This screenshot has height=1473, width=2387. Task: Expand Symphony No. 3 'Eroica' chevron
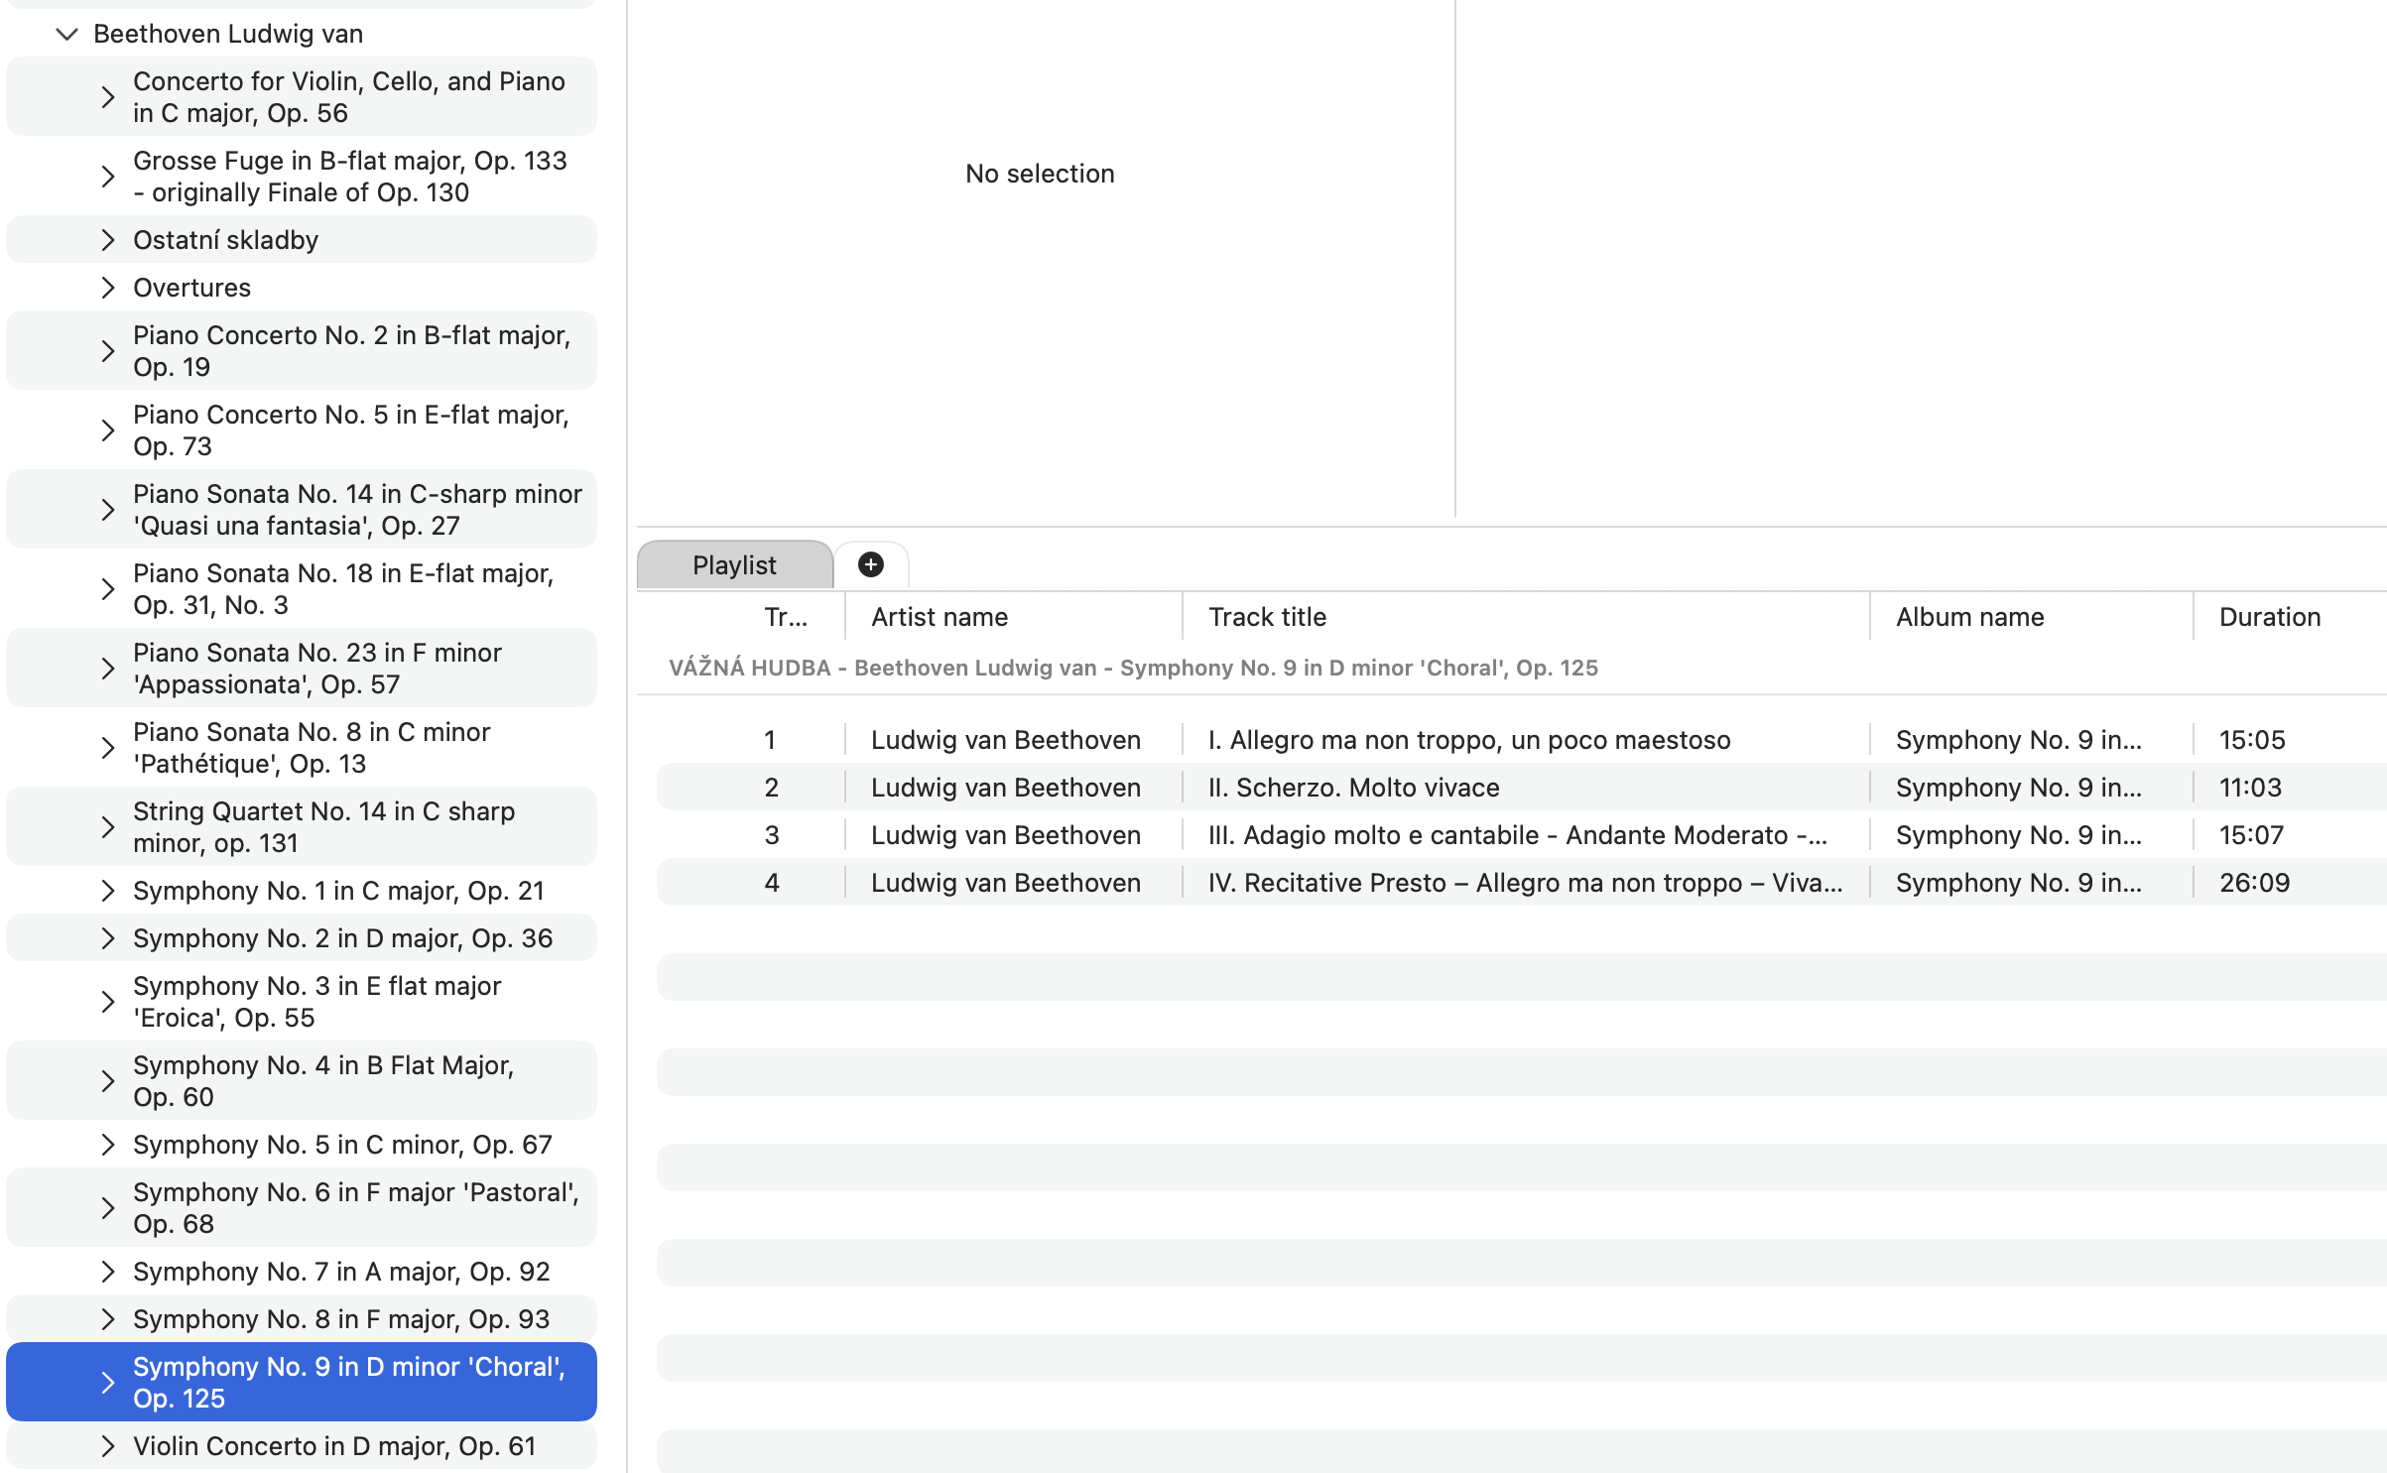pos(108,1002)
